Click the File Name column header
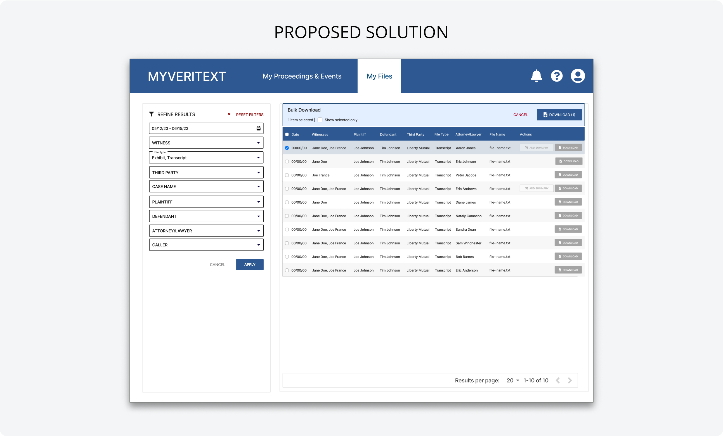 497,135
